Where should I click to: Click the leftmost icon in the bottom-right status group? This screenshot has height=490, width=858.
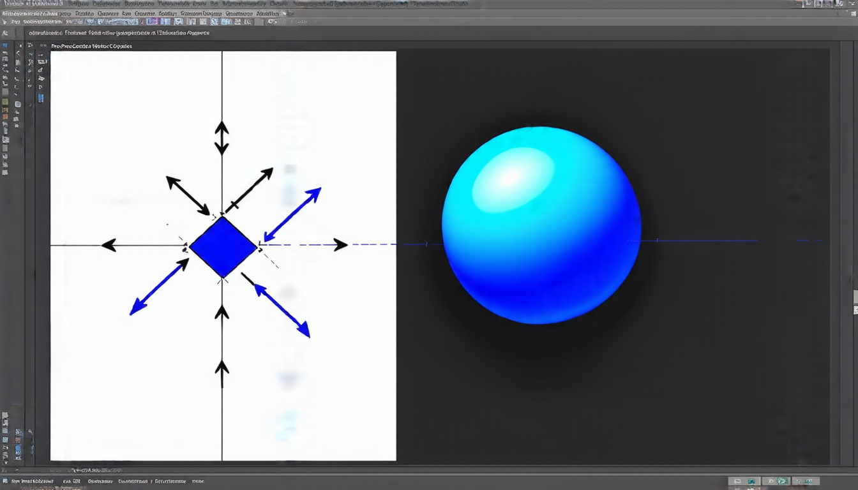(x=737, y=481)
